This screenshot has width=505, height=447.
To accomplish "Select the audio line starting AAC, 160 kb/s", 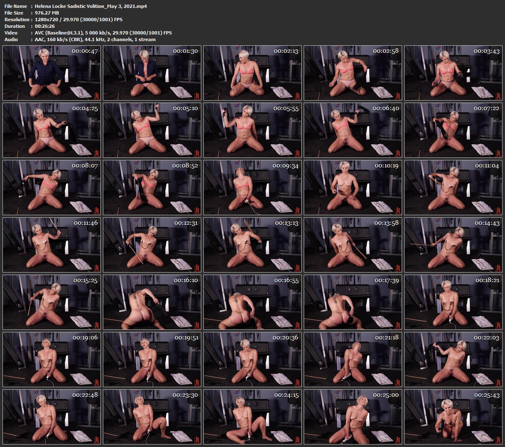I will click(x=95, y=39).
